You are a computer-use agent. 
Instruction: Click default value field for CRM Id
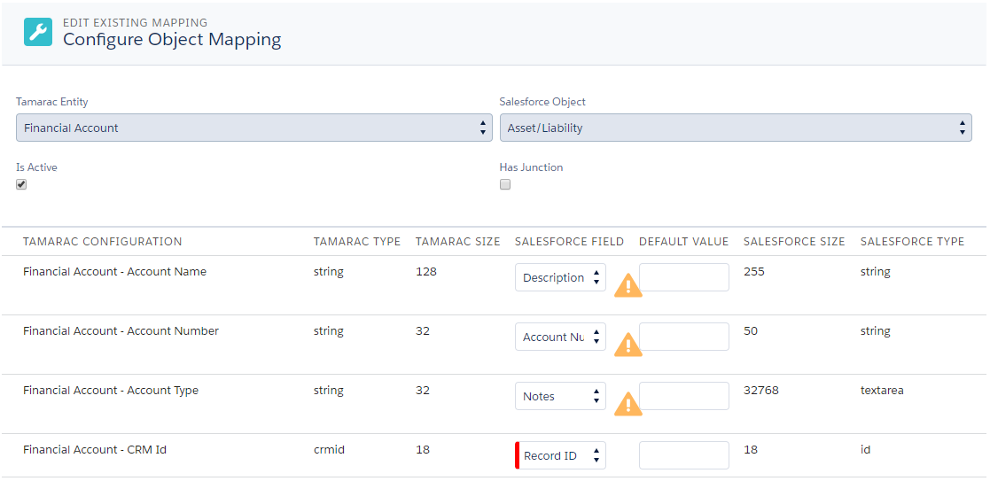(683, 455)
